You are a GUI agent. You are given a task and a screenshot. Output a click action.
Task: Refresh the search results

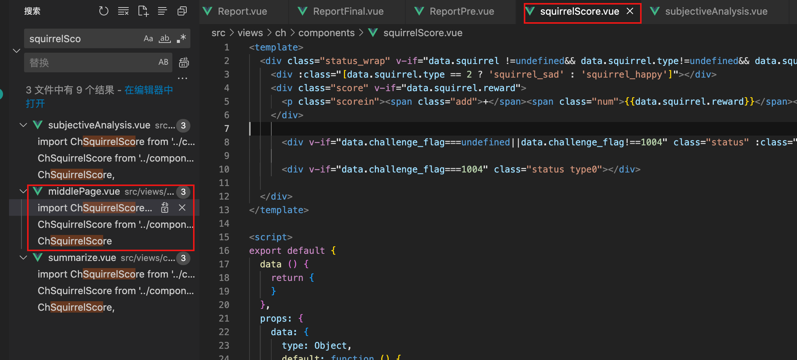point(103,11)
